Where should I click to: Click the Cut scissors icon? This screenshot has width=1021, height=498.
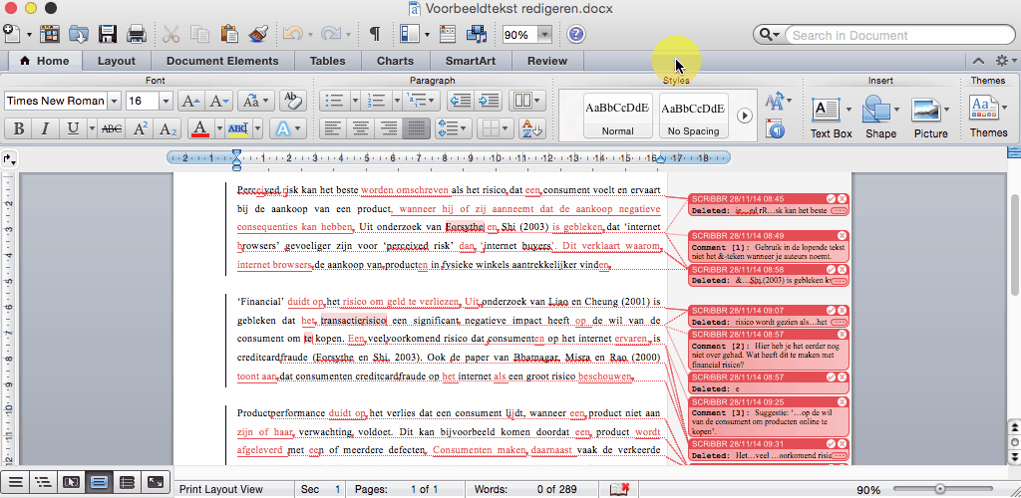[x=170, y=35]
